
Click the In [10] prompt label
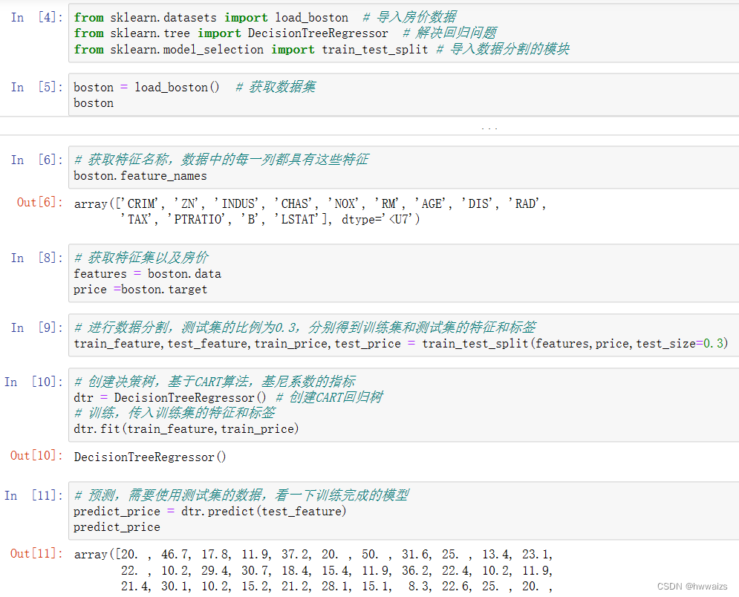(33, 382)
